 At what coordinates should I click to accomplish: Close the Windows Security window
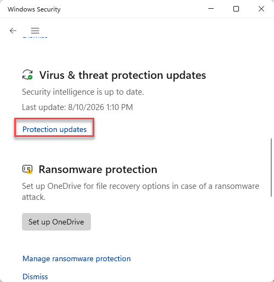[261, 9]
